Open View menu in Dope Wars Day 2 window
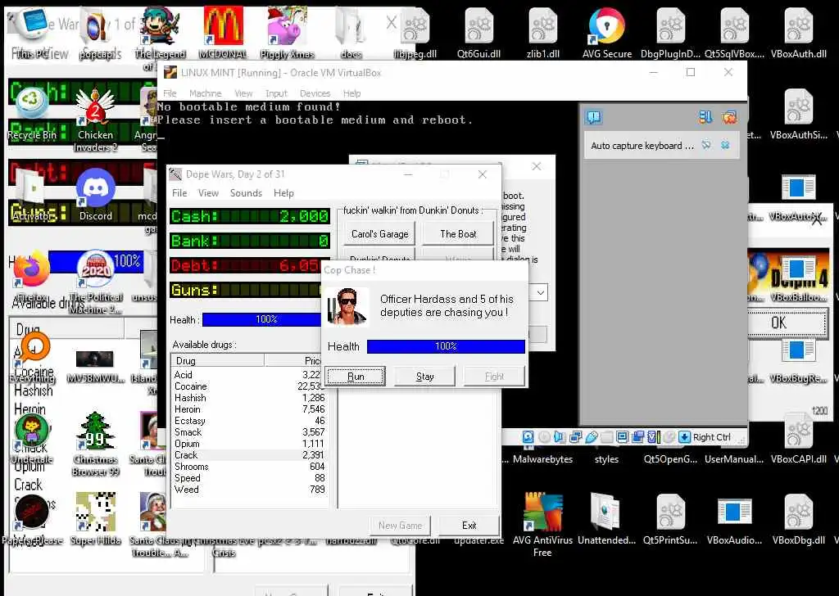The height and width of the screenshot is (596, 839). coord(208,193)
